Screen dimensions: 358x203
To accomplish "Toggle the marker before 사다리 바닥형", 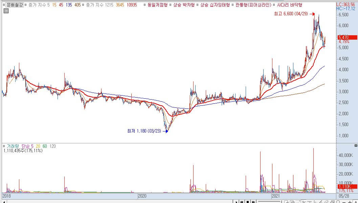I will click(274, 5).
